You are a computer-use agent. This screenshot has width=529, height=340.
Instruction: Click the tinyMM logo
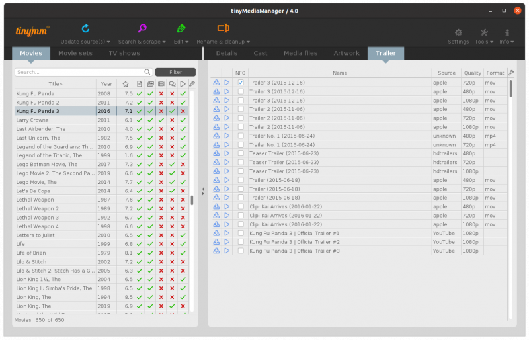(x=32, y=31)
